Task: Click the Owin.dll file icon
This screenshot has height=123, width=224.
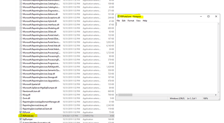Action: (21, 98)
